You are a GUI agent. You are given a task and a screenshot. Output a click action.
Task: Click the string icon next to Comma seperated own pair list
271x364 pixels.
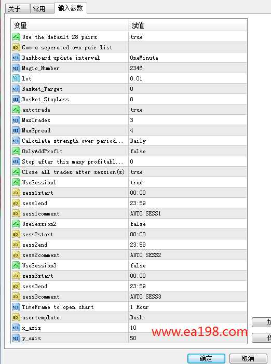pyautogui.click(x=16, y=47)
